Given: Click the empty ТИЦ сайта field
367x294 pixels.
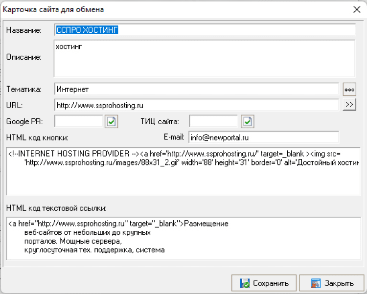Looking at the screenshot, I should (213, 121).
